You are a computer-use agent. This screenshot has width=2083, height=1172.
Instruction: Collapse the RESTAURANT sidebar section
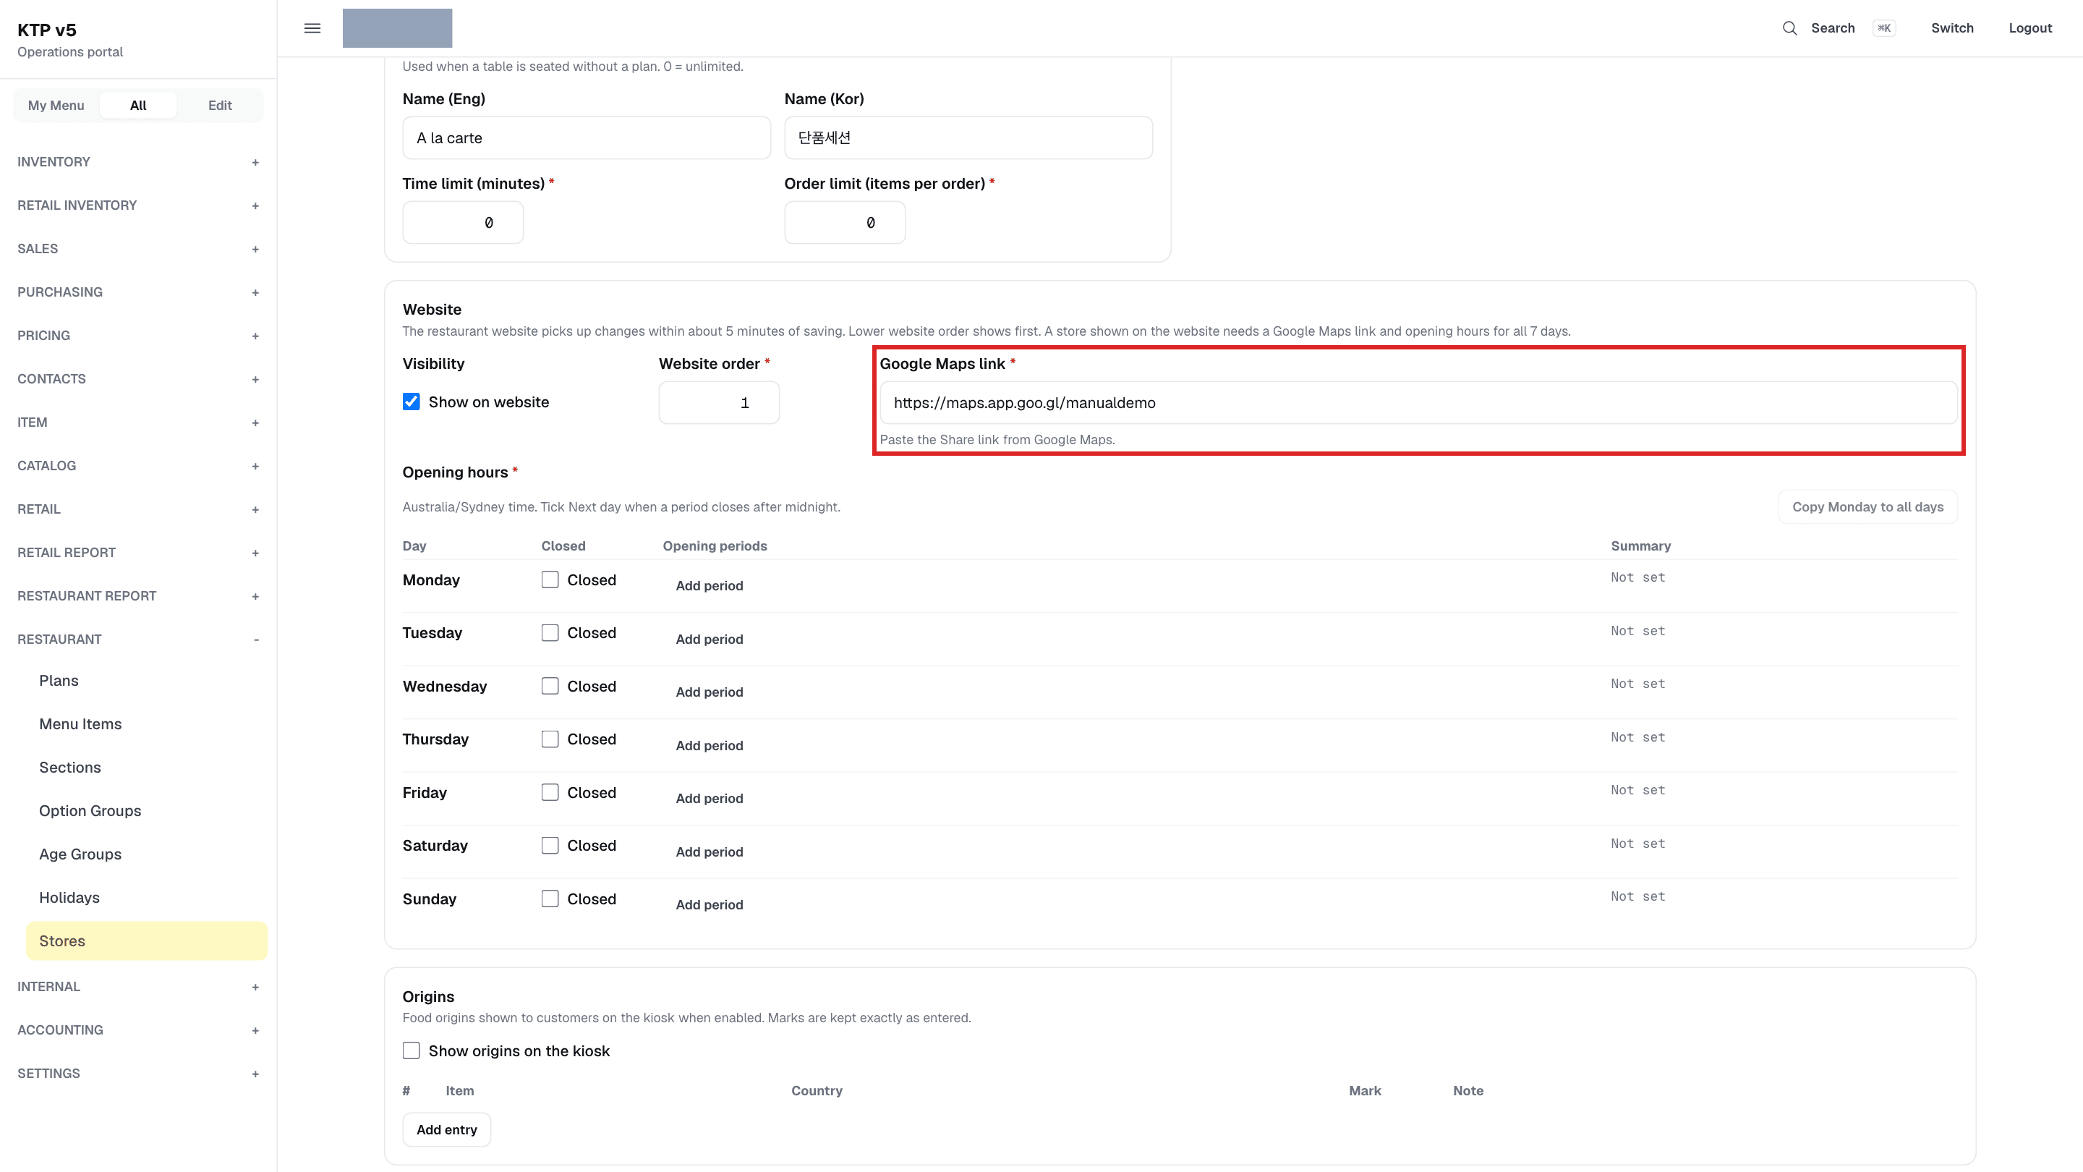coord(138,639)
